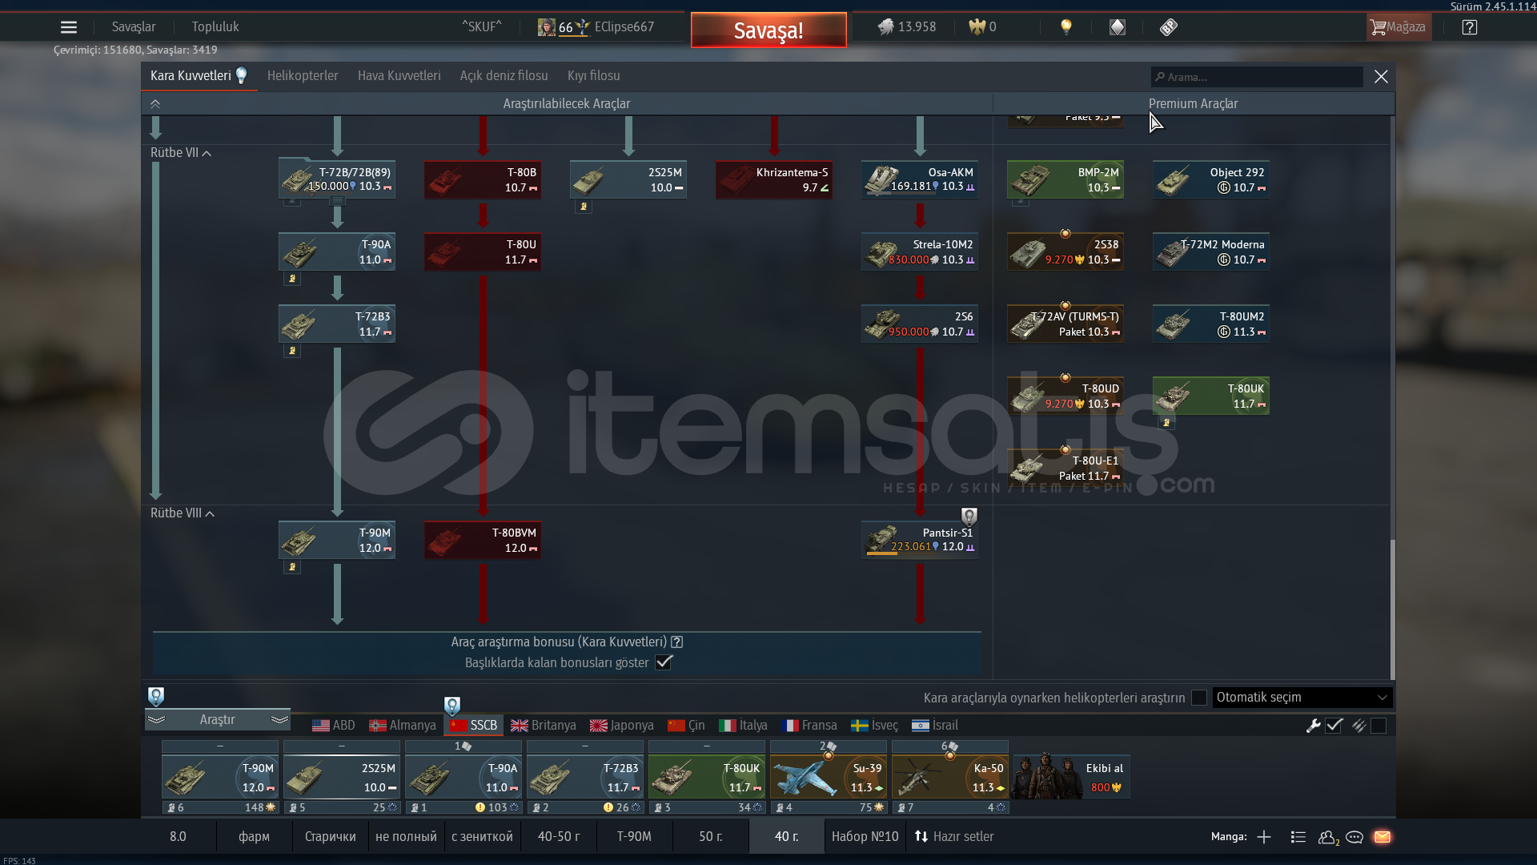Select the T-80B locked vehicle
The height and width of the screenshot is (865, 1537).
coord(483,179)
